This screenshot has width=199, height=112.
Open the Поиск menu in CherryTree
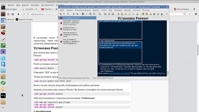(104, 10)
